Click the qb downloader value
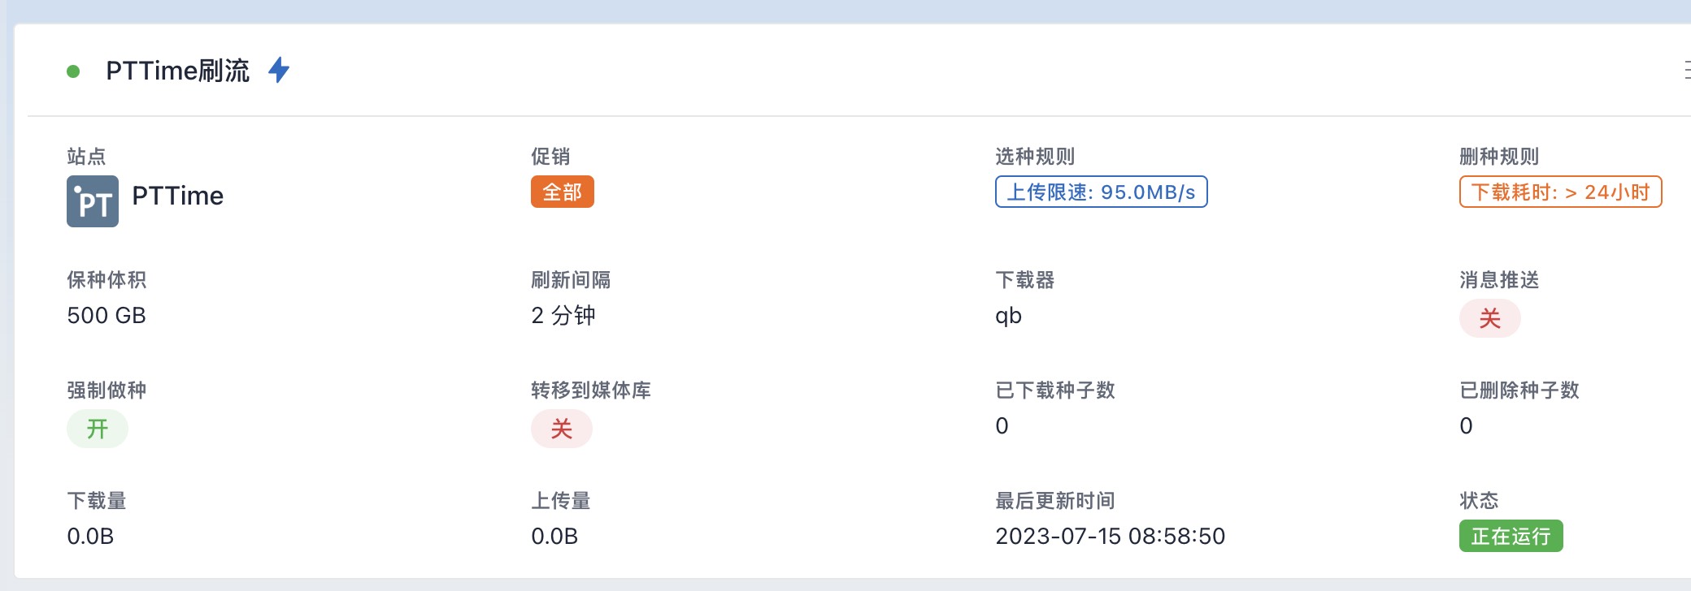This screenshot has height=591, width=1691. point(1008,316)
